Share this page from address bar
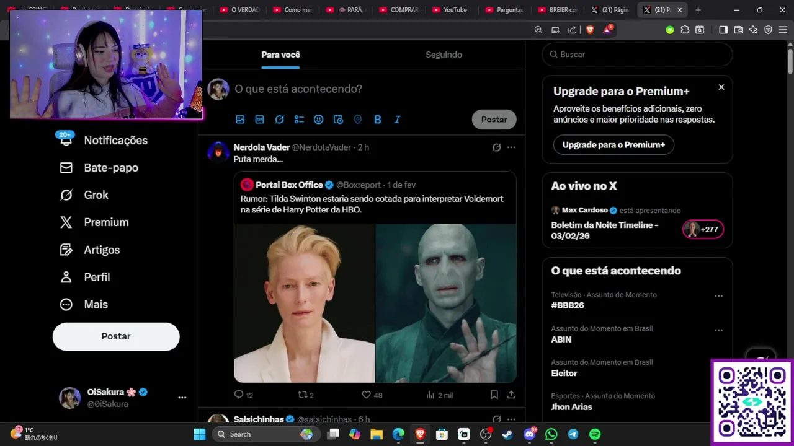794x446 pixels. [572, 30]
